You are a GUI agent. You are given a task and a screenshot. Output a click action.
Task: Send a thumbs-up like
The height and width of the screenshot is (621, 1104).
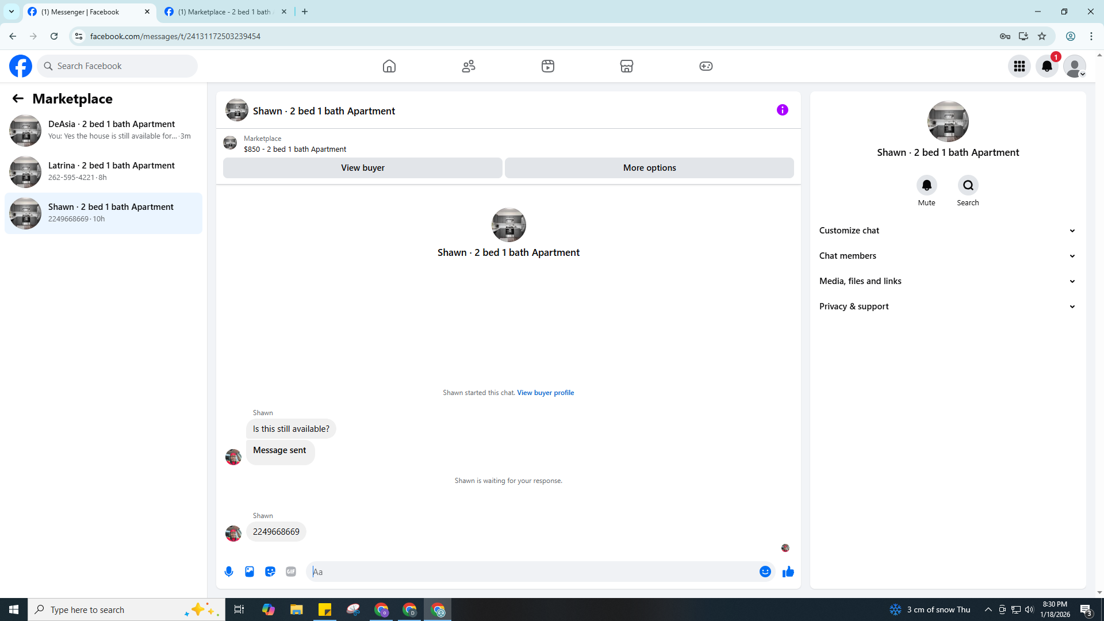tap(788, 572)
